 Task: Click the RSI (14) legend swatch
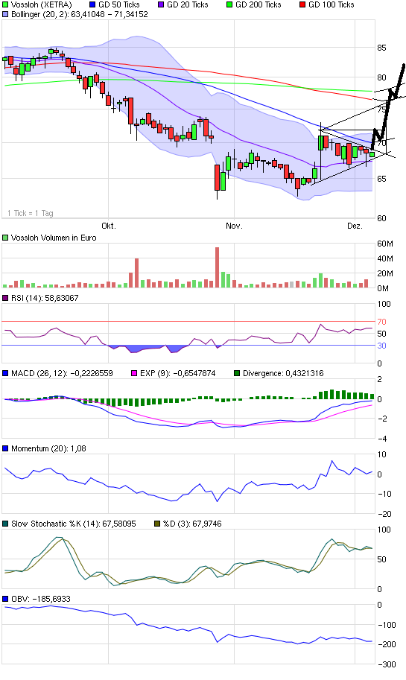tap(5, 298)
